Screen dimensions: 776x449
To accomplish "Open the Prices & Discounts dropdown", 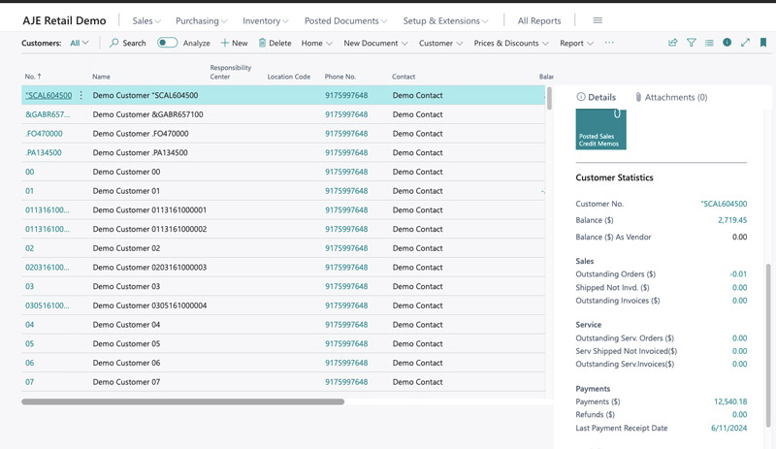I will (510, 43).
